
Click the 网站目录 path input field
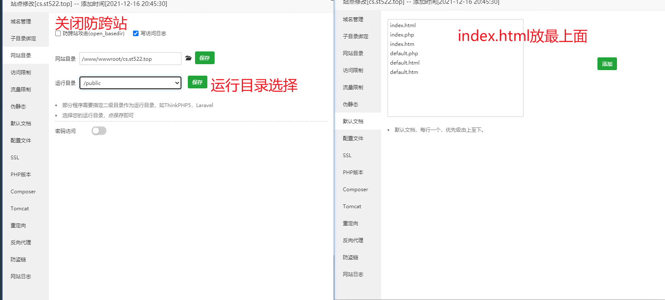point(130,58)
